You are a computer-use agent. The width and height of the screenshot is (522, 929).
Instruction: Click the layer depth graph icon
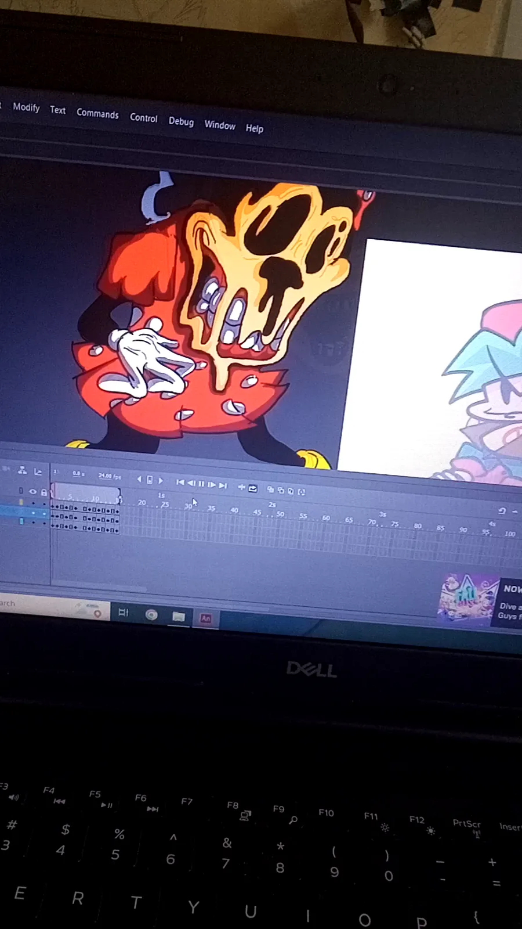(38, 472)
